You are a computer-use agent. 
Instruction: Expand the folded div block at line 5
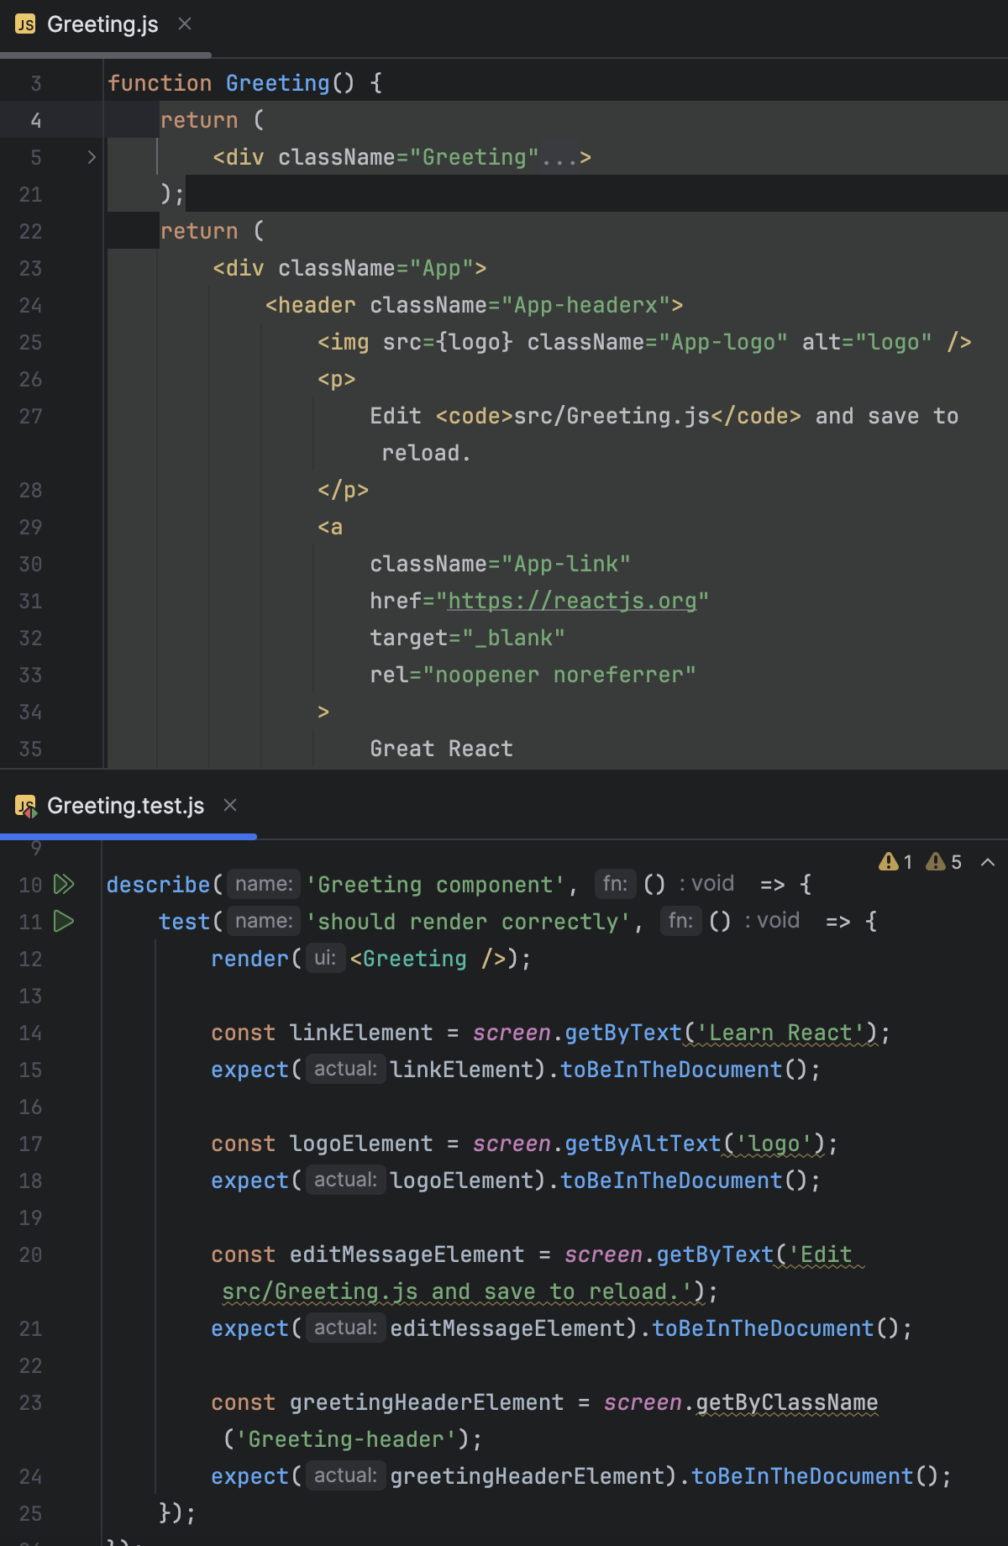[92, 157]
